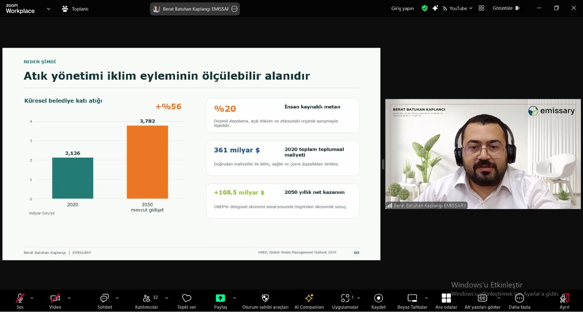Open the Katılımcılar participants list
This screenshot has height=312, width=583.
click(146, 299)
